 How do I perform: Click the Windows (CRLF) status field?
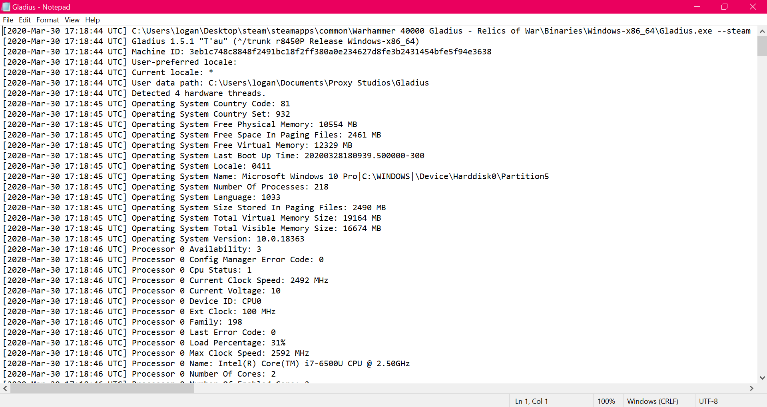652,401
